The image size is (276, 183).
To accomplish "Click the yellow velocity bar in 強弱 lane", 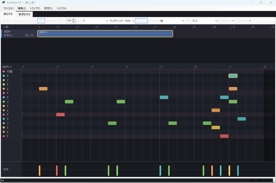I will pyautogui.click(x=229, y=171).
